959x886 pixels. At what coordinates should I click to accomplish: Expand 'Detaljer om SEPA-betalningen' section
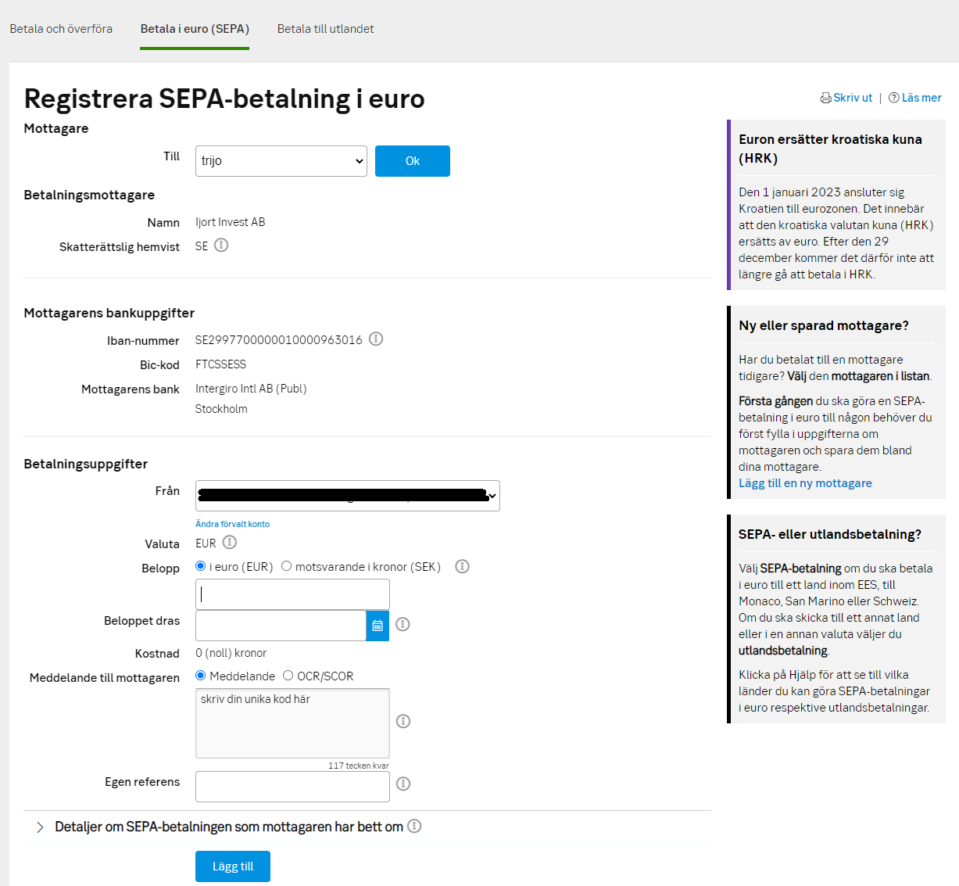pyautogui.click(x=228, y=827)
